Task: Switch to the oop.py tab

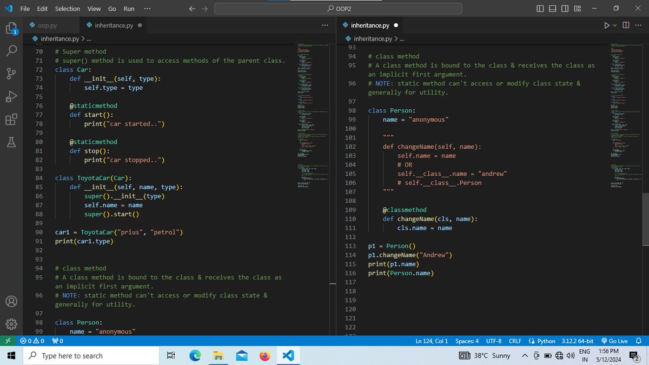Action: point(47,25)
